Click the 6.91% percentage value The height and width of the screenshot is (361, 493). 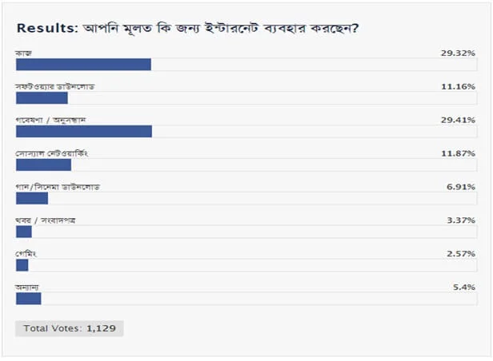[x=461, y=186]
